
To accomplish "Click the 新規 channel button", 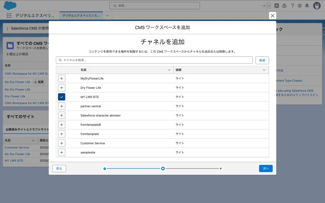I will (x=262, y=60).
